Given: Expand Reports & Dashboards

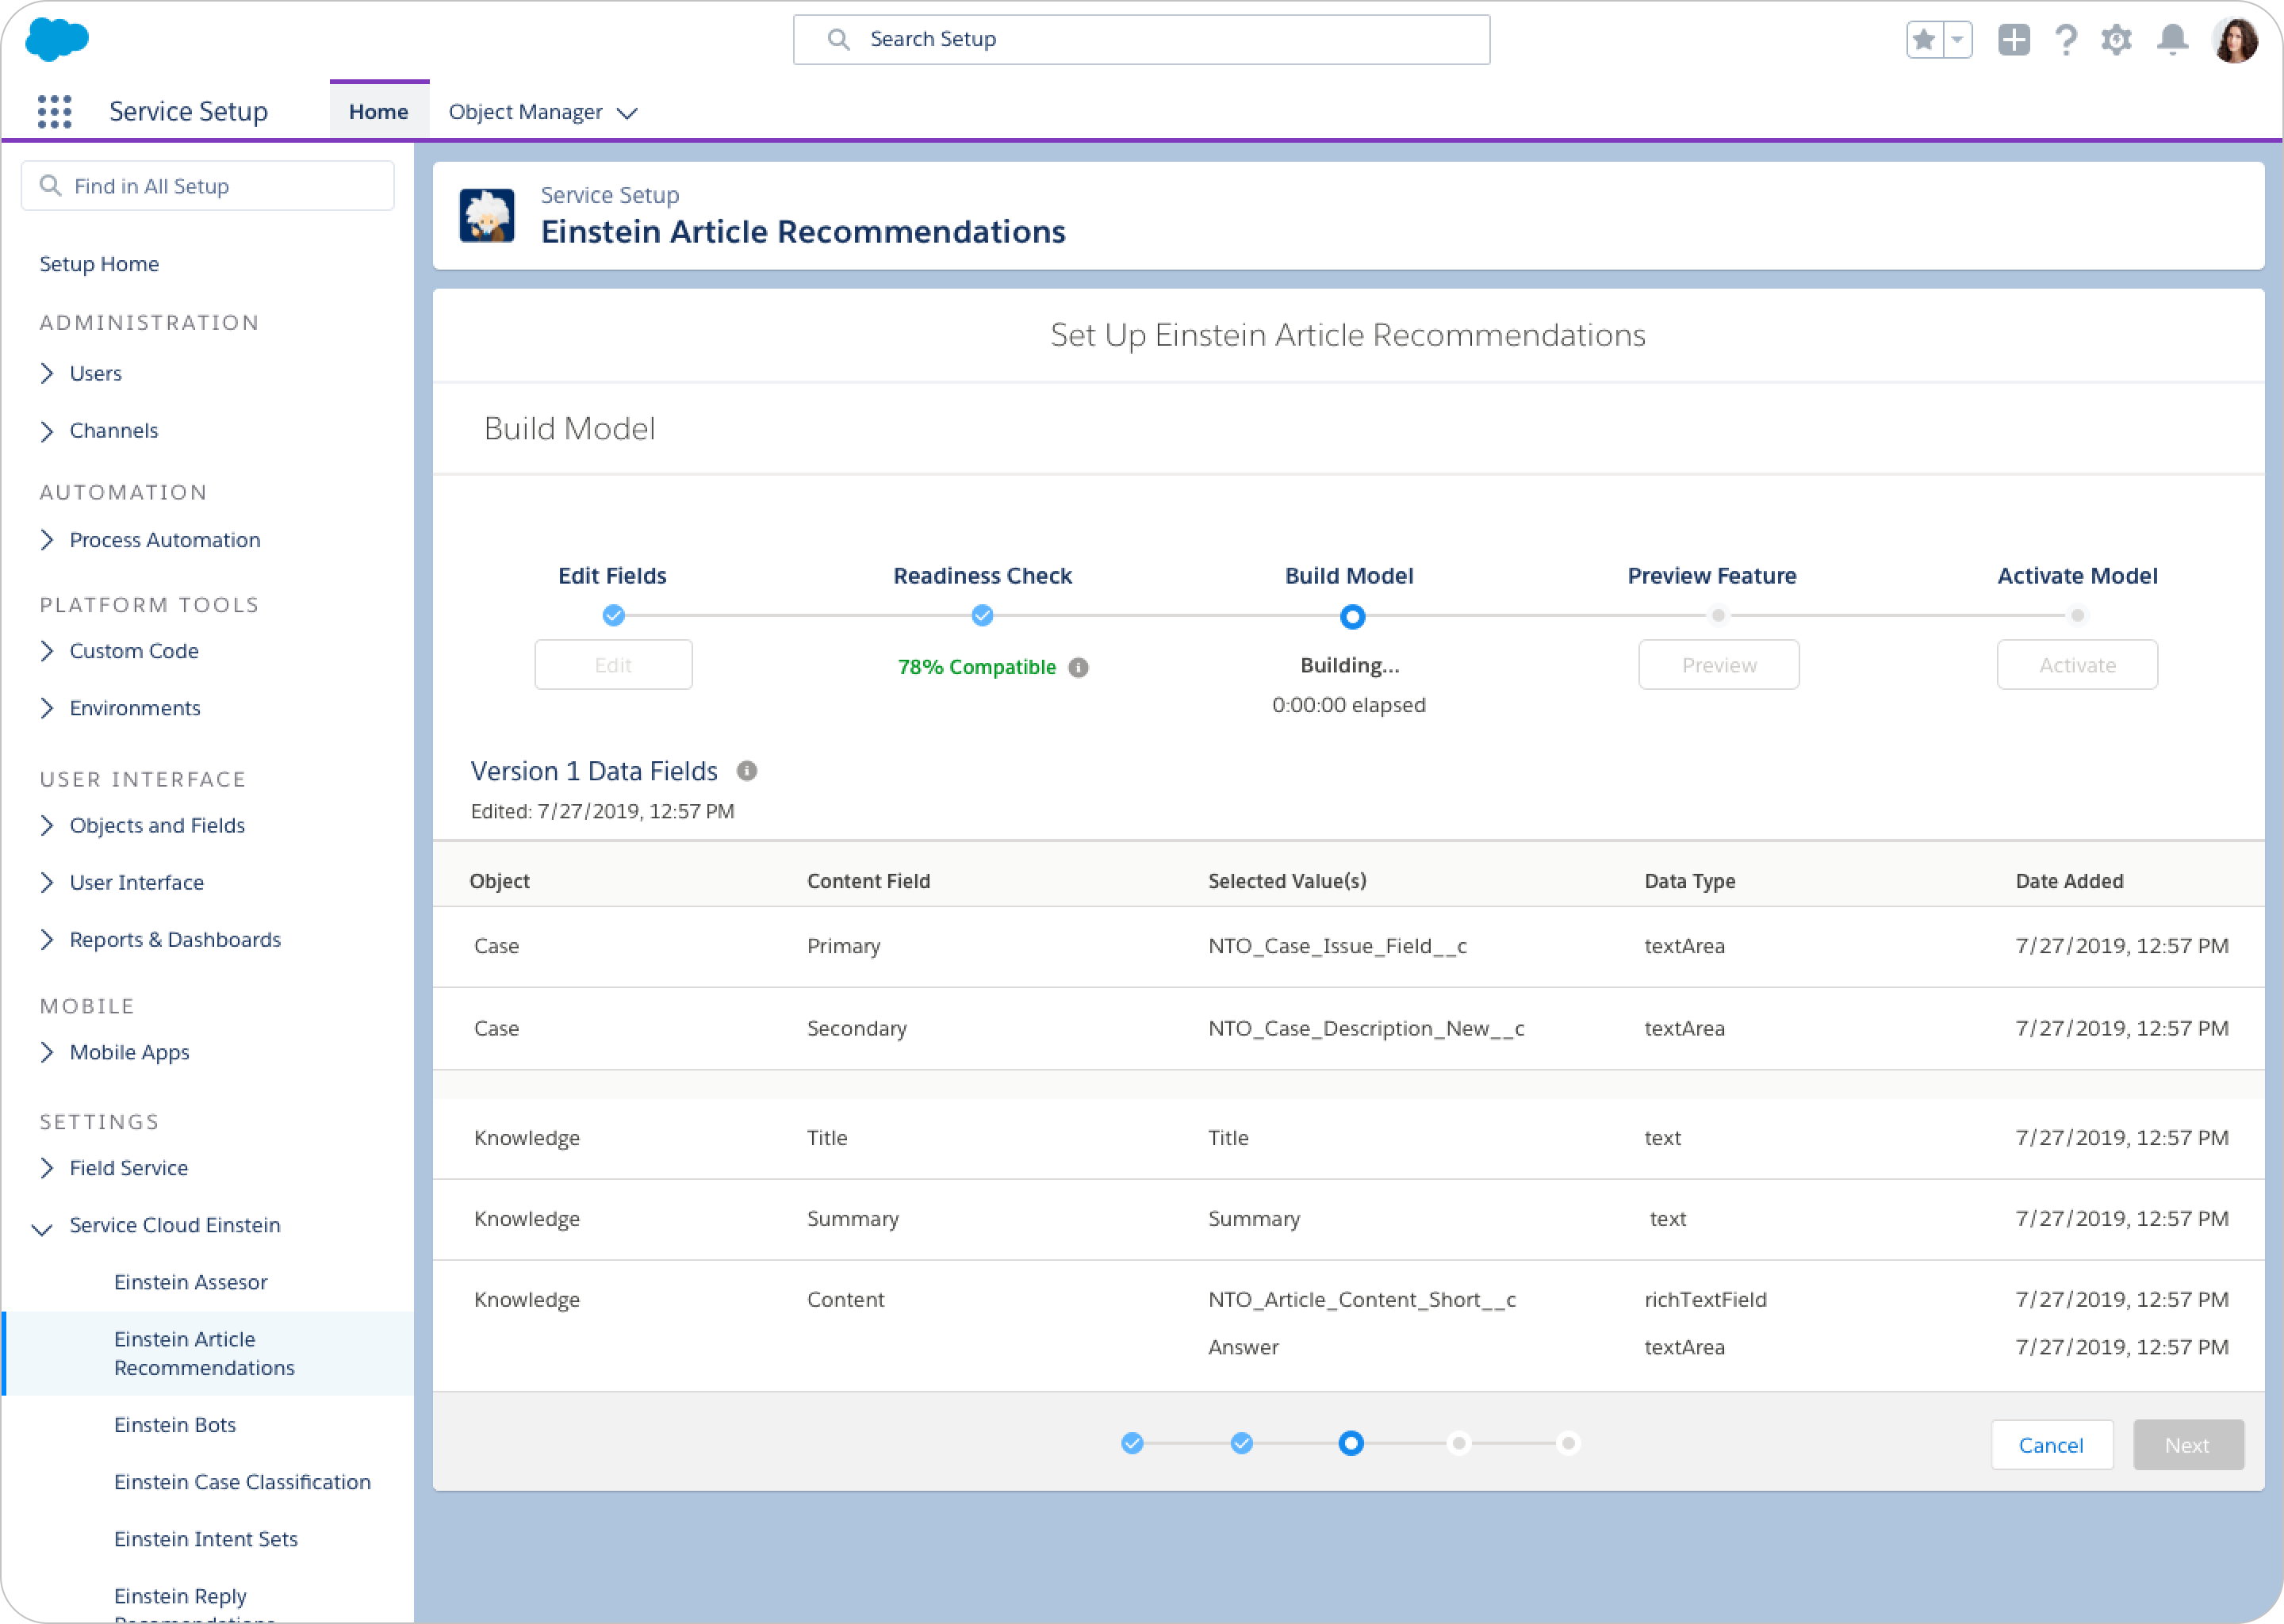Looking at the screenshot, I should (47, 940).
